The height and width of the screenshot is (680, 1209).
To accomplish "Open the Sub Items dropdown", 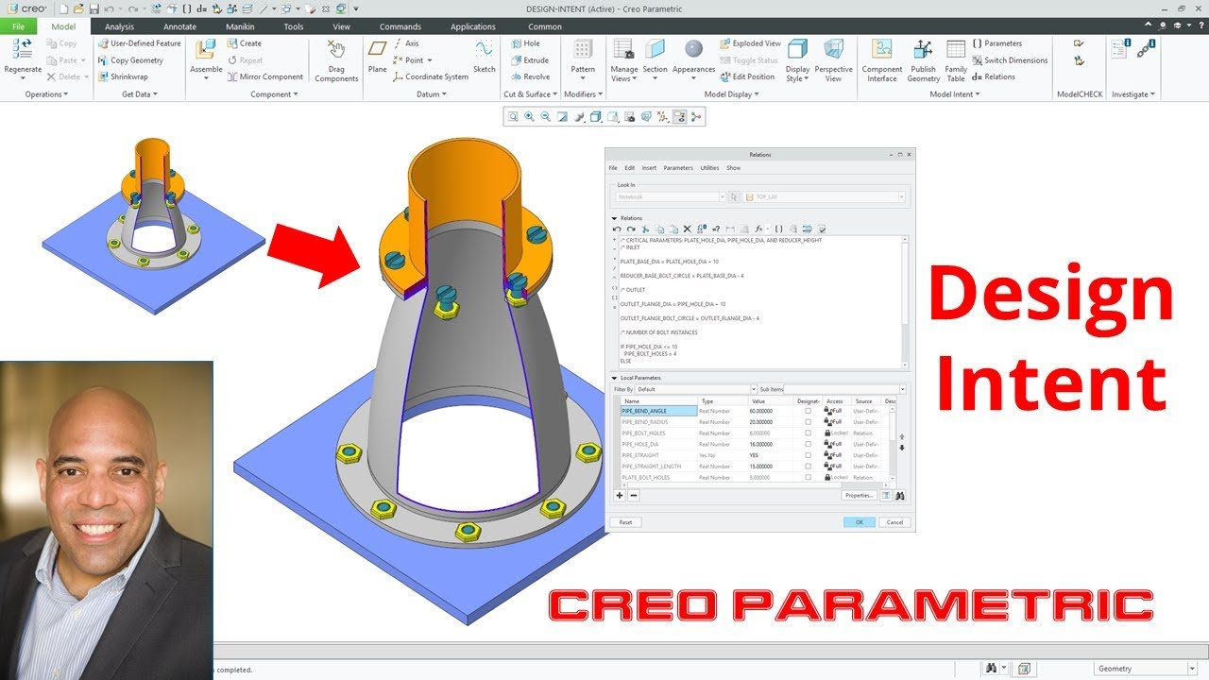I will [902, 389].
